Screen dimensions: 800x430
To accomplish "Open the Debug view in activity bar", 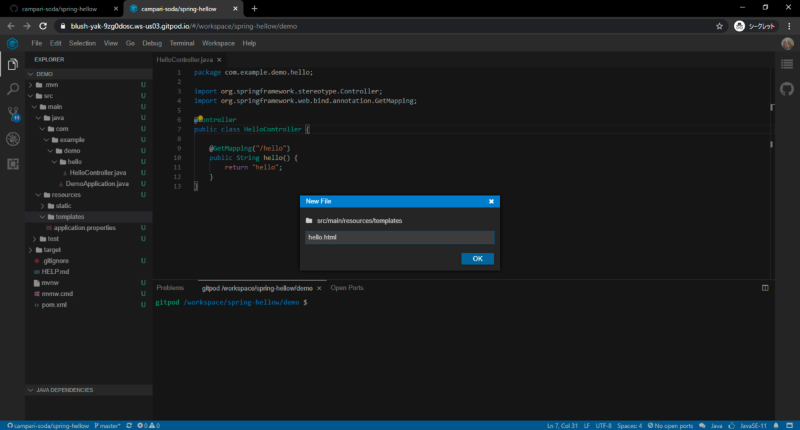I will 12,139.
